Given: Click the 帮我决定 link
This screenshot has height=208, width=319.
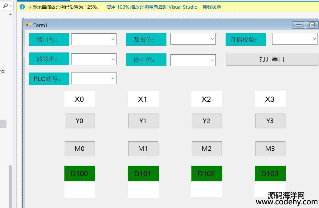Looking at the screenshot, I should [211, 7].
